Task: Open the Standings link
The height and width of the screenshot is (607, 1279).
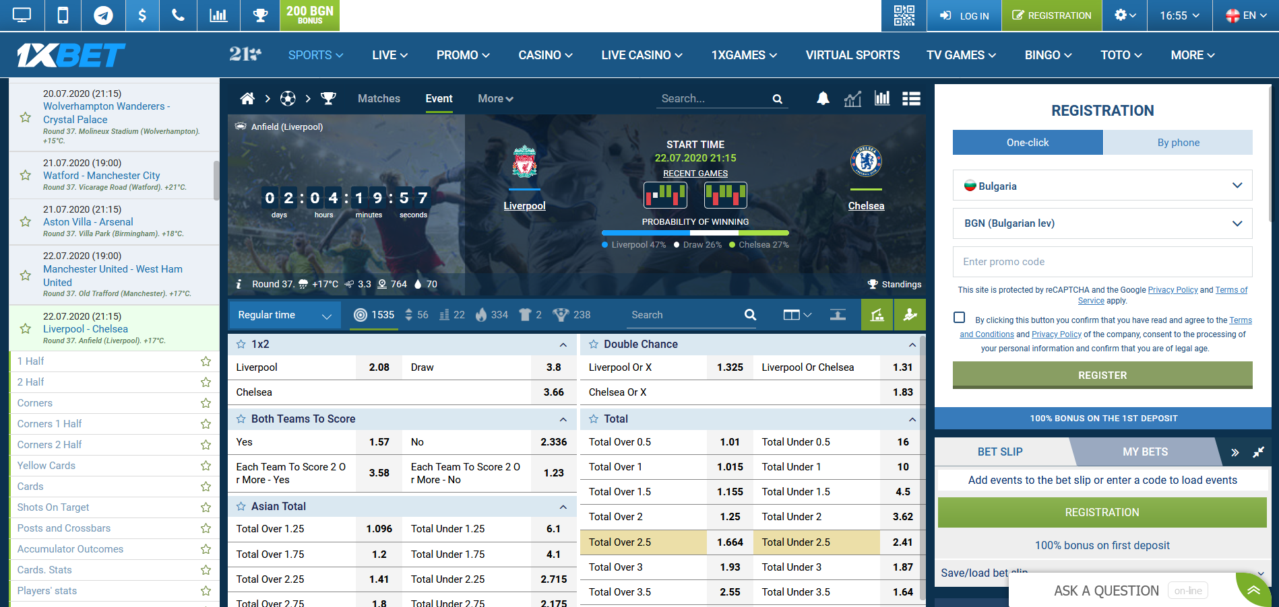Action: point(894,284)
